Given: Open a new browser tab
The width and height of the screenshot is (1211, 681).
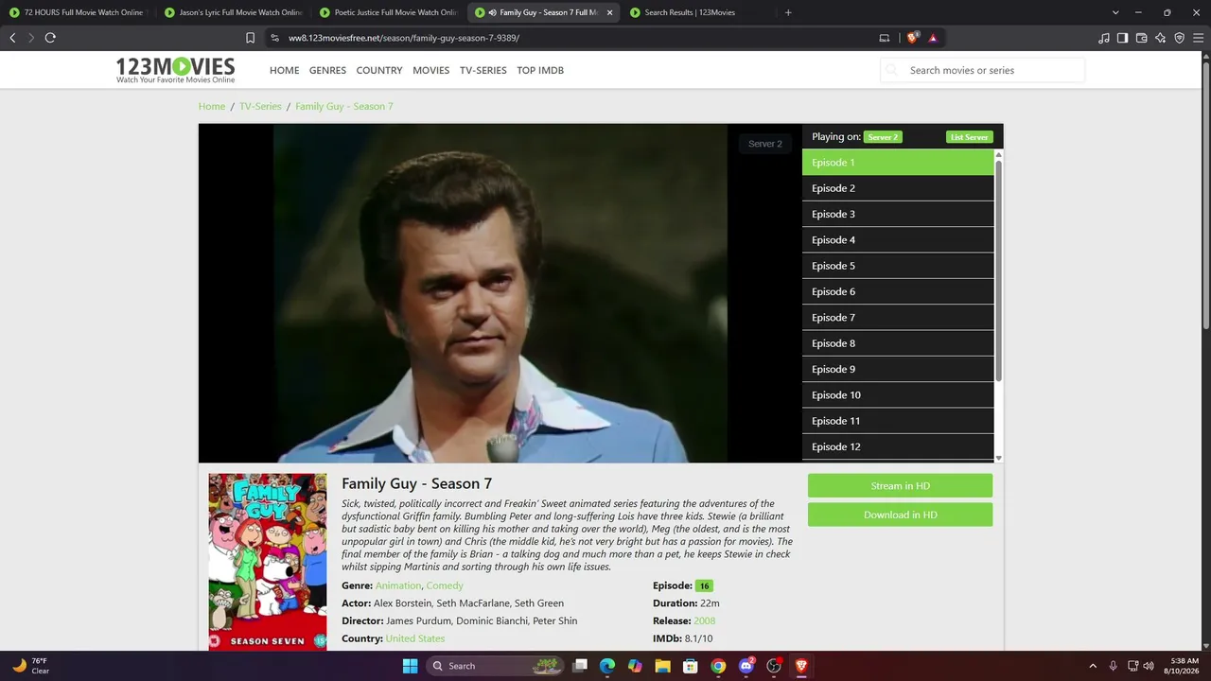Looking at the screenshot, I should pyautogui.click(x=788, y=12).
